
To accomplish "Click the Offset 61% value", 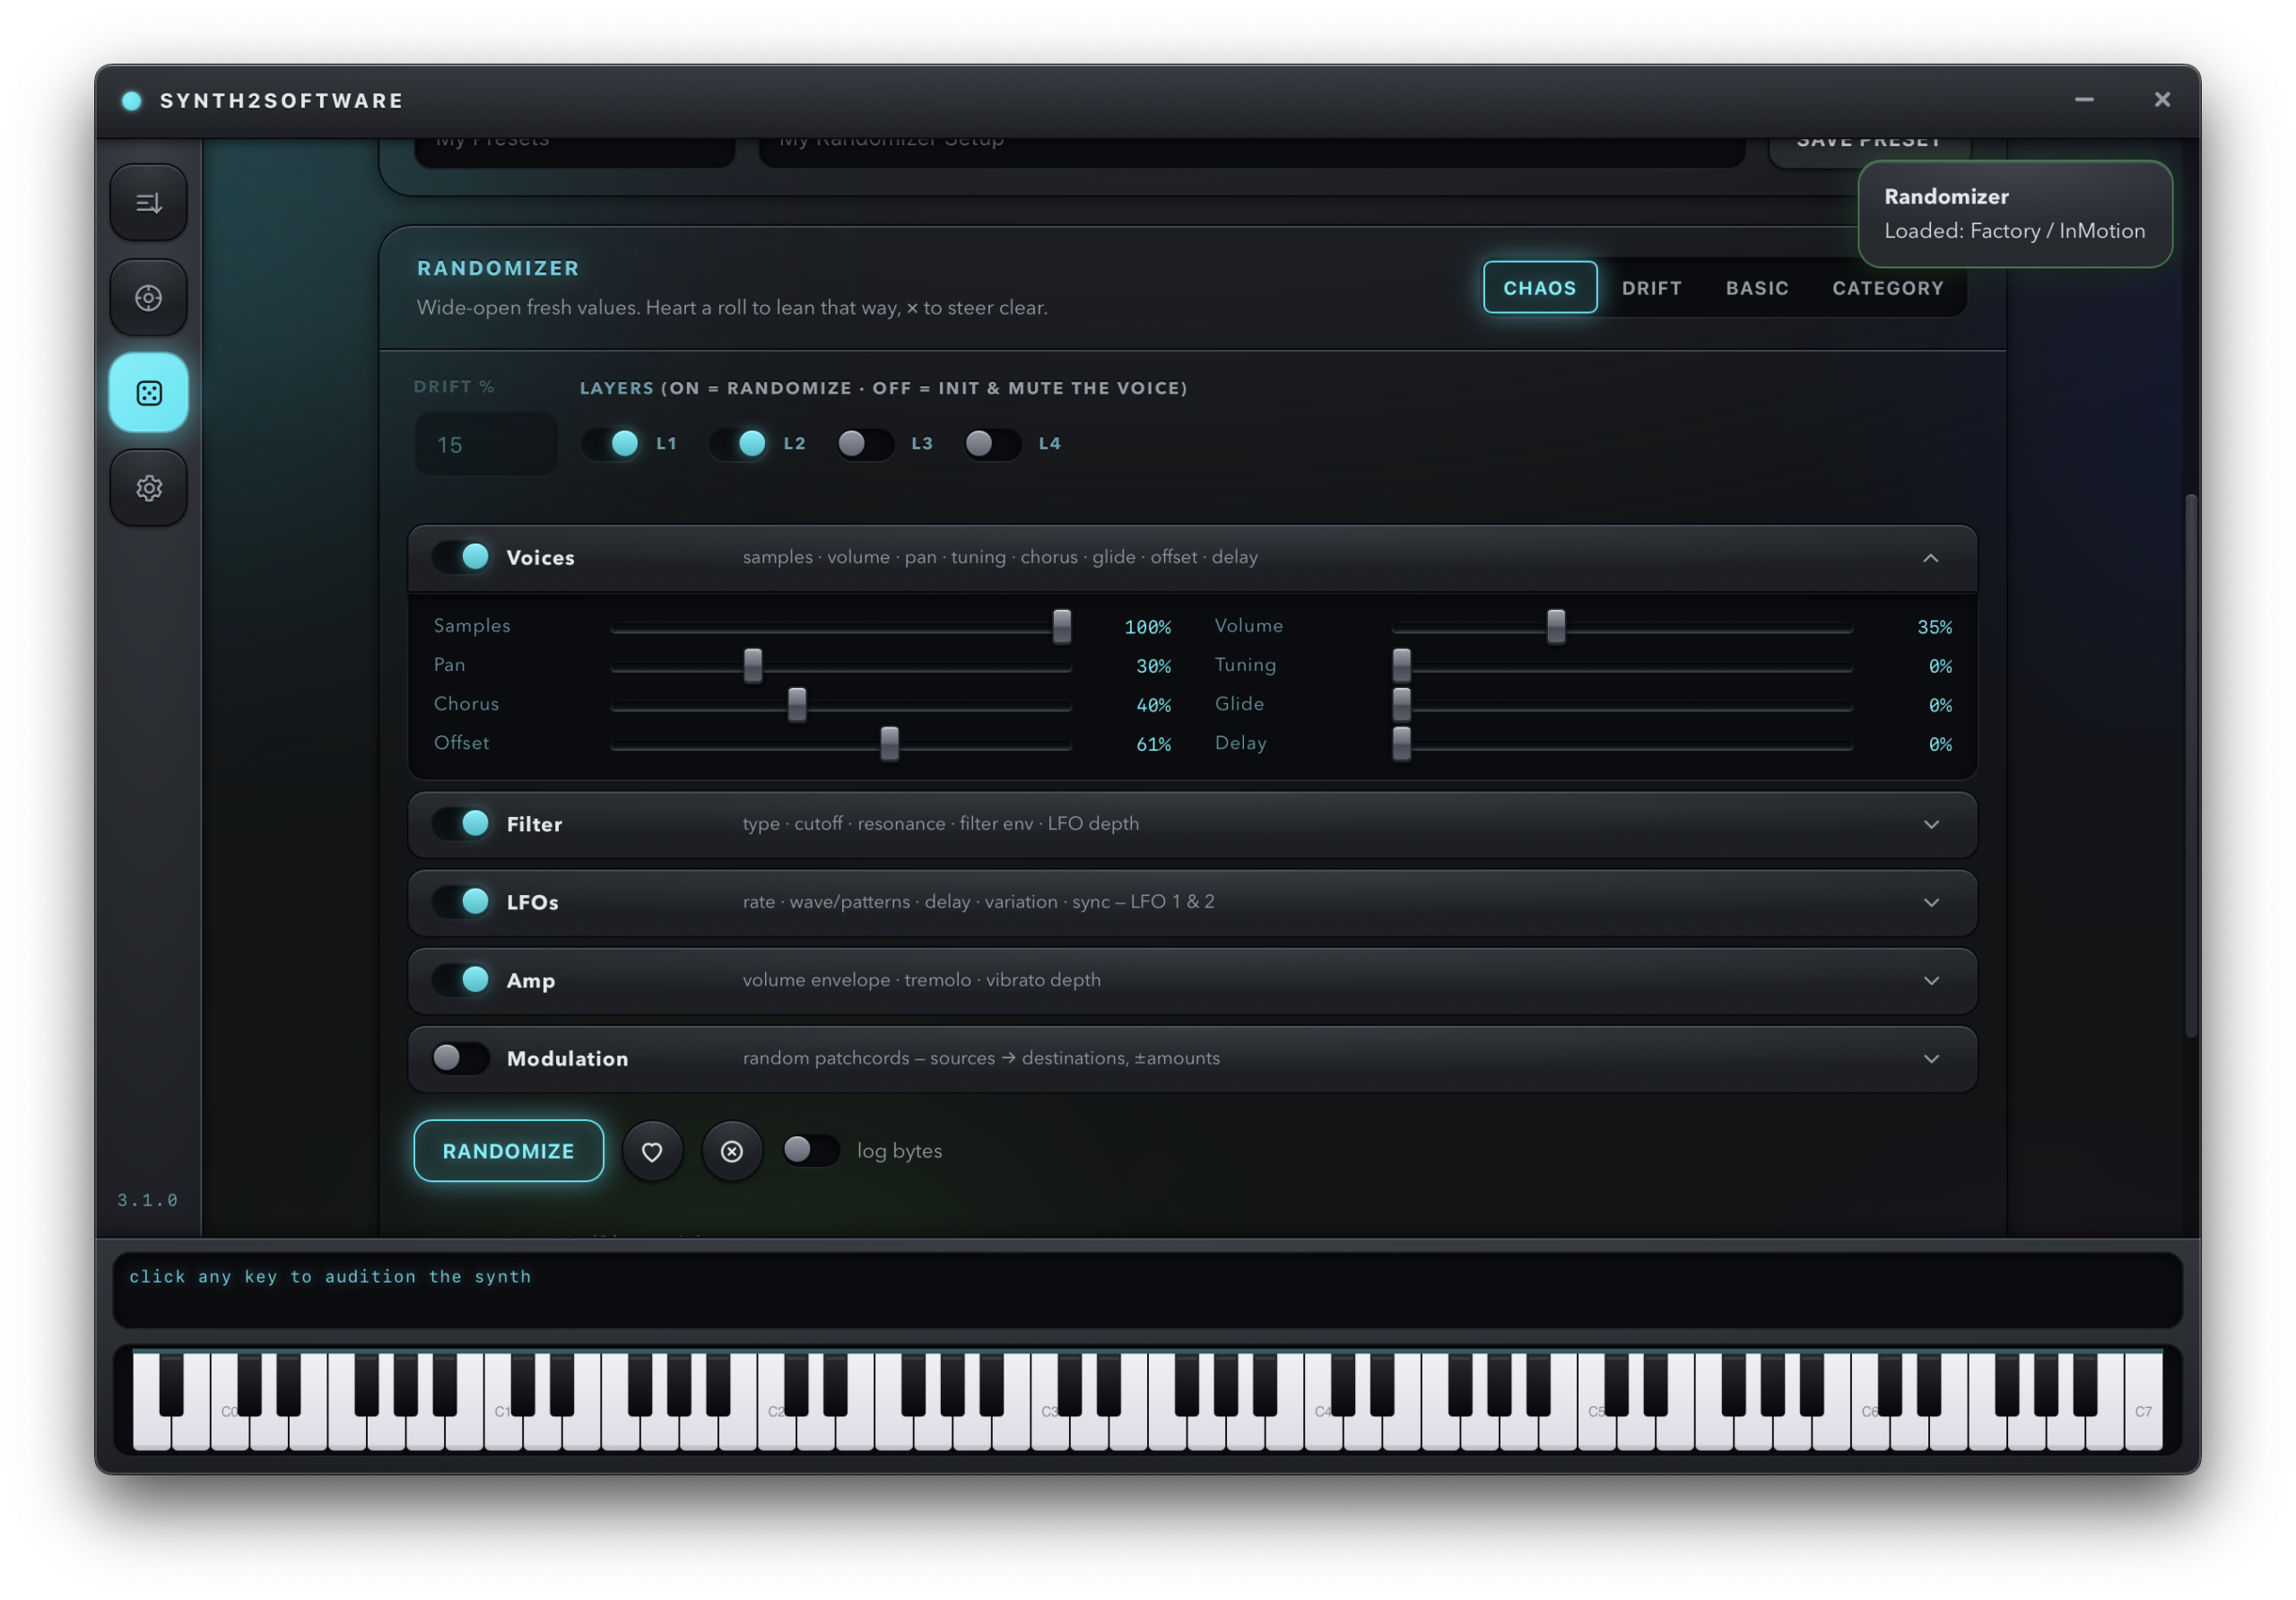I will point(1153,744).
